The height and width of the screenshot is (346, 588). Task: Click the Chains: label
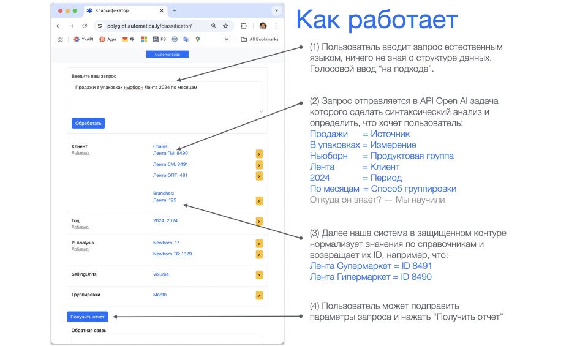pos(161,146)
